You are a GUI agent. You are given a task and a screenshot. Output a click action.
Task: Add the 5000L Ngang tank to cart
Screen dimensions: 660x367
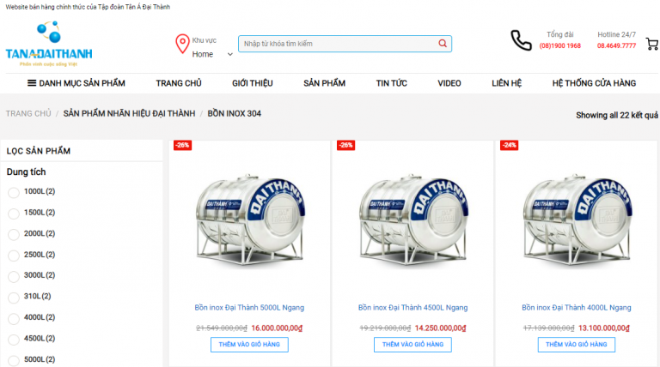249,345
